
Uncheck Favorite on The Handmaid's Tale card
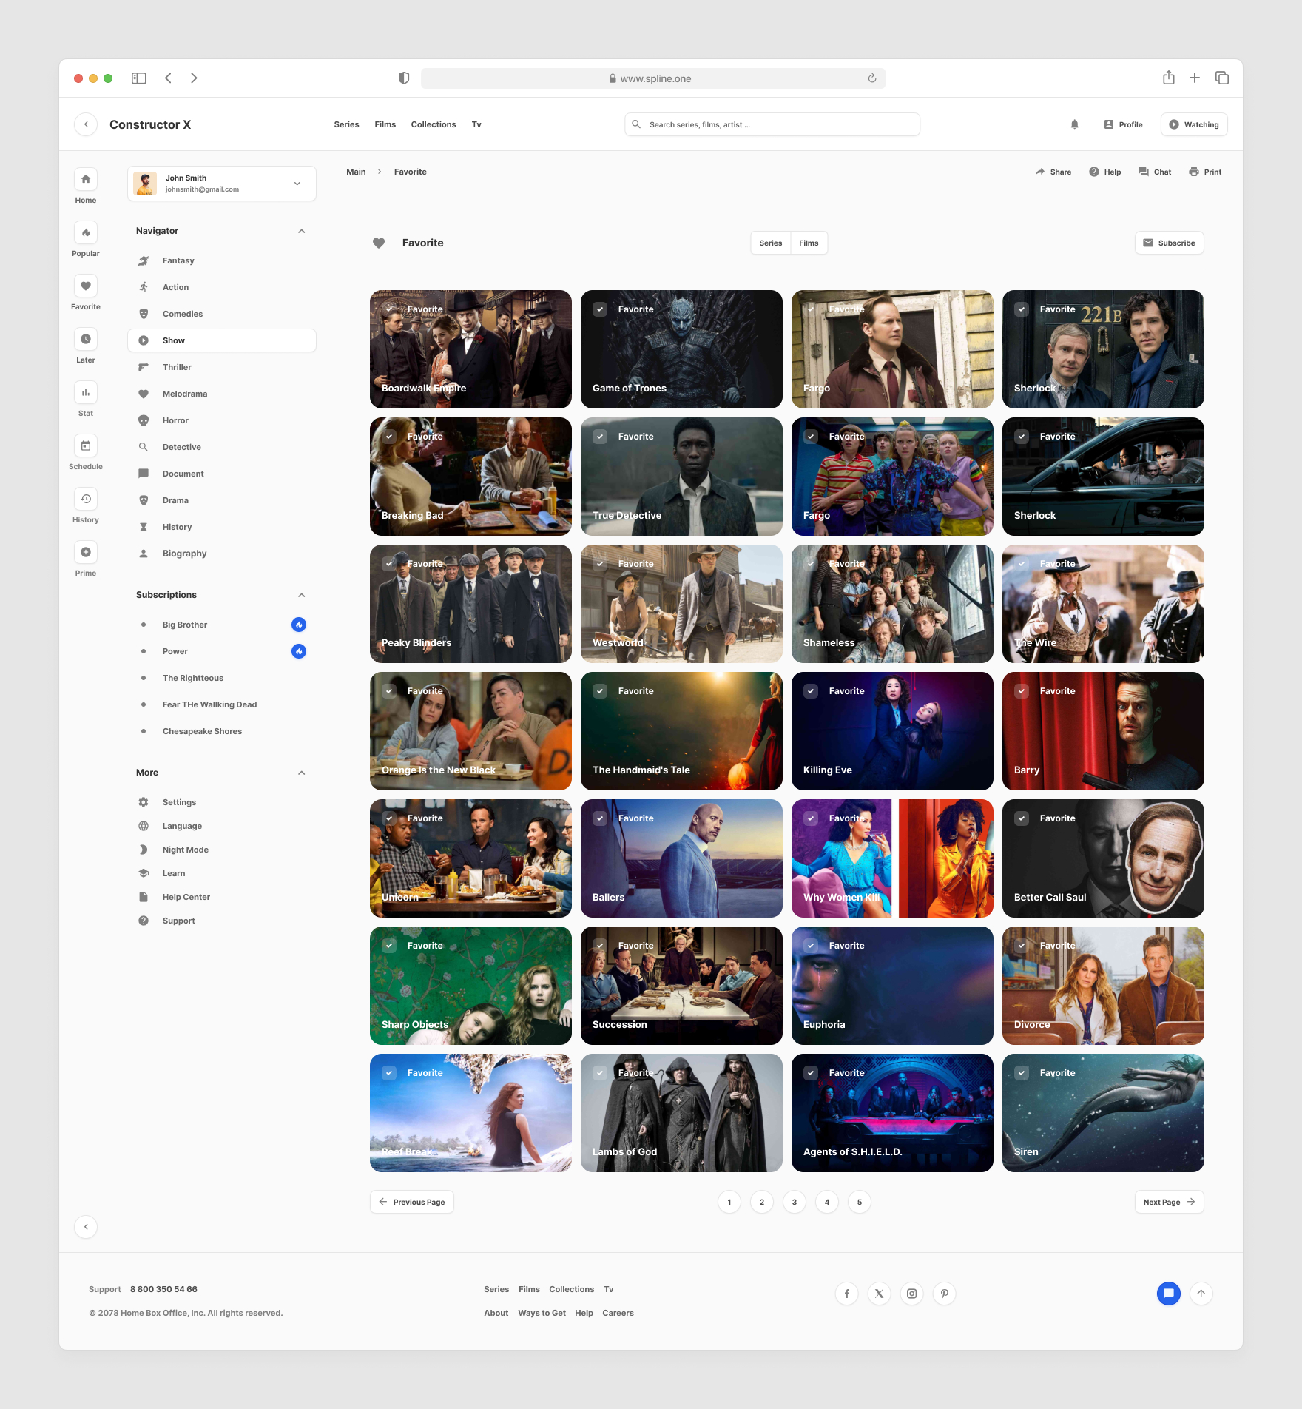coord(600,691)
